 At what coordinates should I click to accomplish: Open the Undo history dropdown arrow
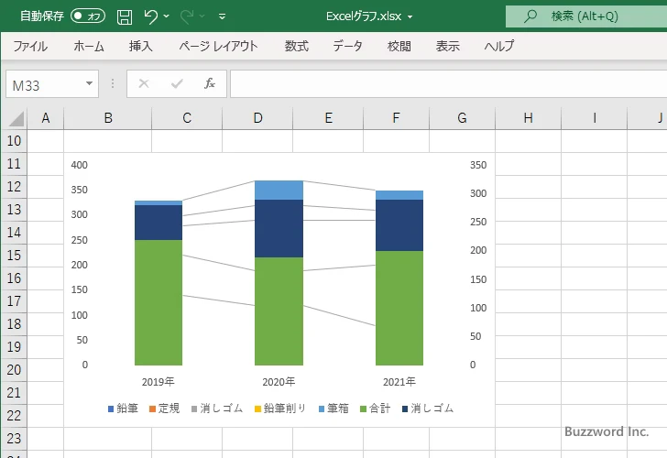(167, 16)
